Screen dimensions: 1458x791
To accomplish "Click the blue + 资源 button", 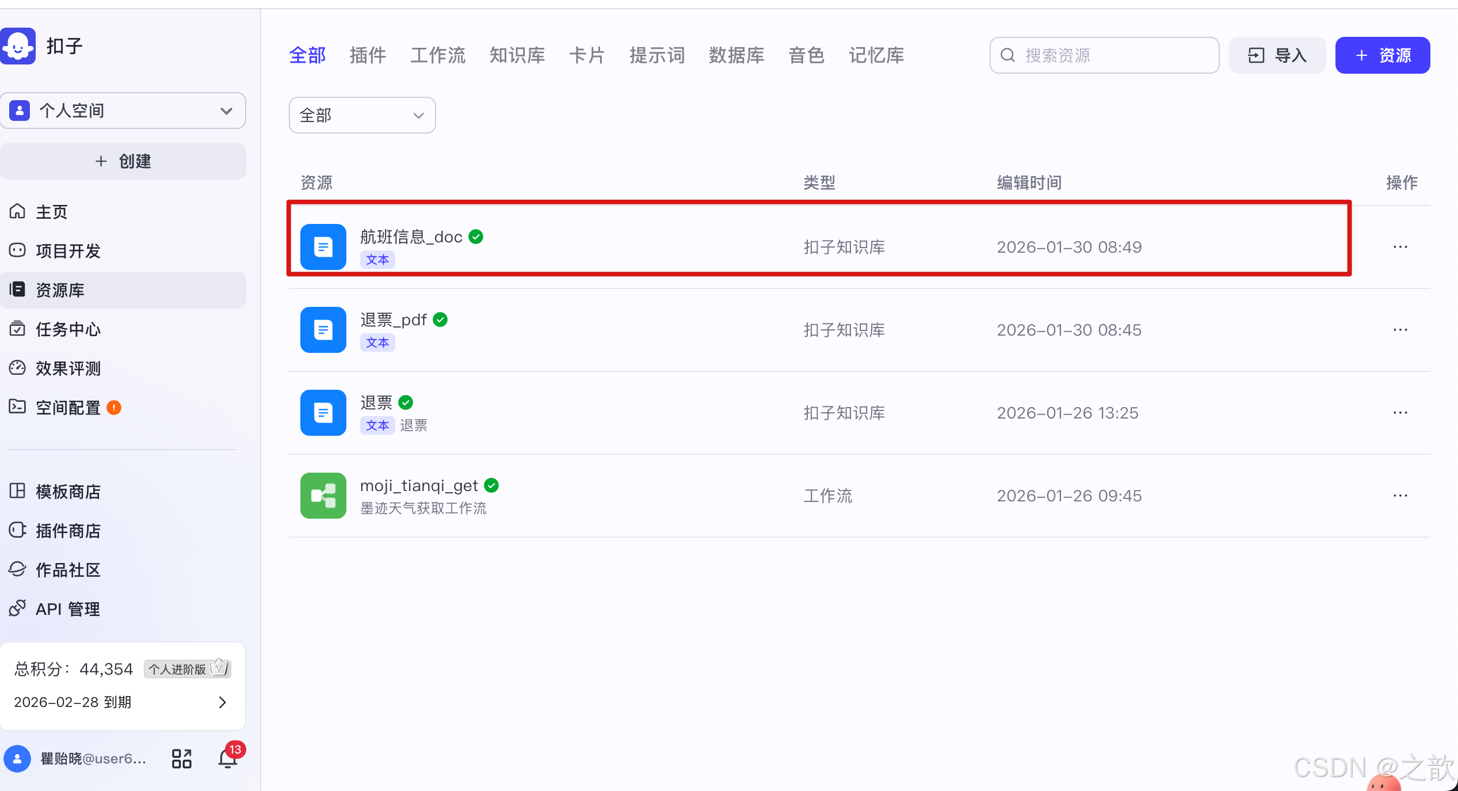I will point(1382,55).
